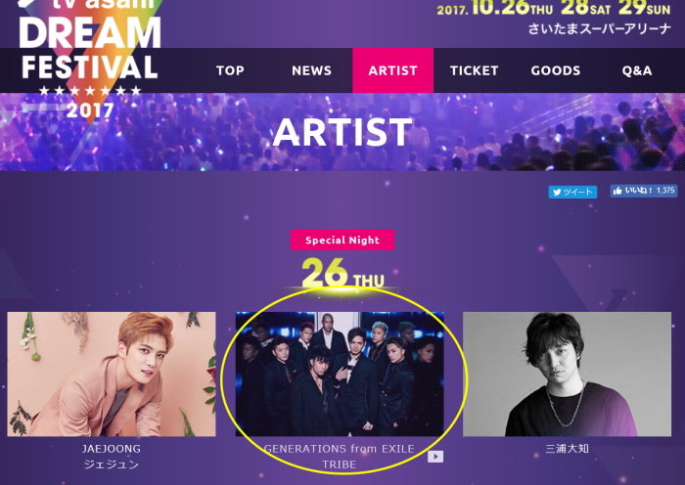Click the ARTIST banner heading
The image size is (685, 485).
point(342,132)
